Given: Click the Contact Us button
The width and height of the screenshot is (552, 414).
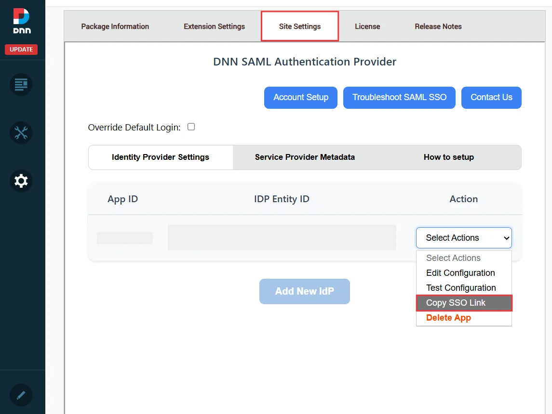Looking at the screenshot, I should [491, 97].
